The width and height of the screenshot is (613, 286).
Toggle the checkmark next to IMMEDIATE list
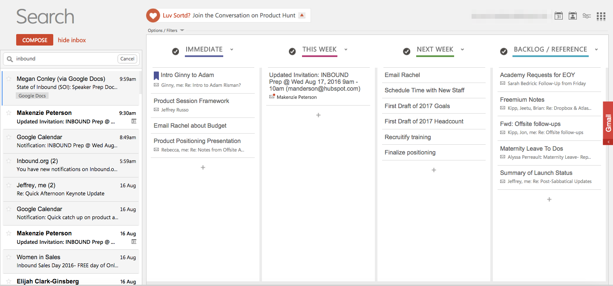176,51
